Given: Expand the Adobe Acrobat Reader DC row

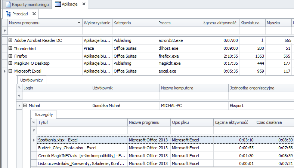Looking at the screenshot, I should (x=10, y=40).
